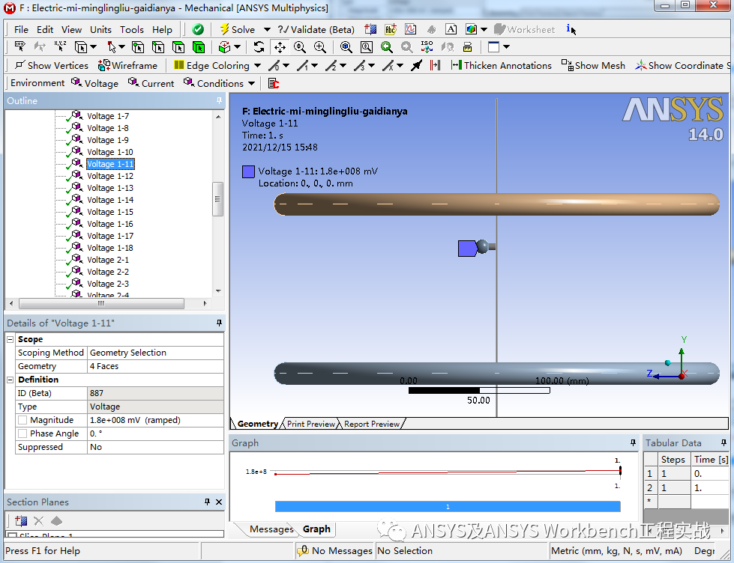Click Validate (Beta) button
734x563 pixels.
click(316, 29)
